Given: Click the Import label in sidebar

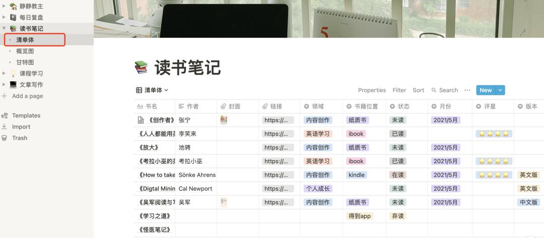Looking at the screenshot, I should coord(21,127).
